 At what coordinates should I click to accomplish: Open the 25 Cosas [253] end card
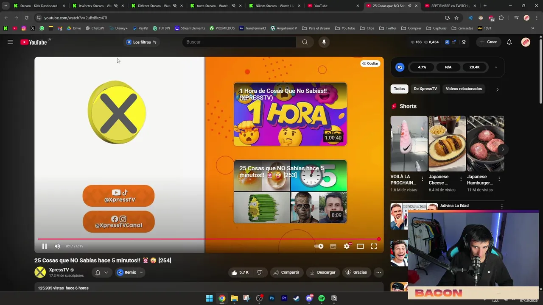(x=290, y=191)
